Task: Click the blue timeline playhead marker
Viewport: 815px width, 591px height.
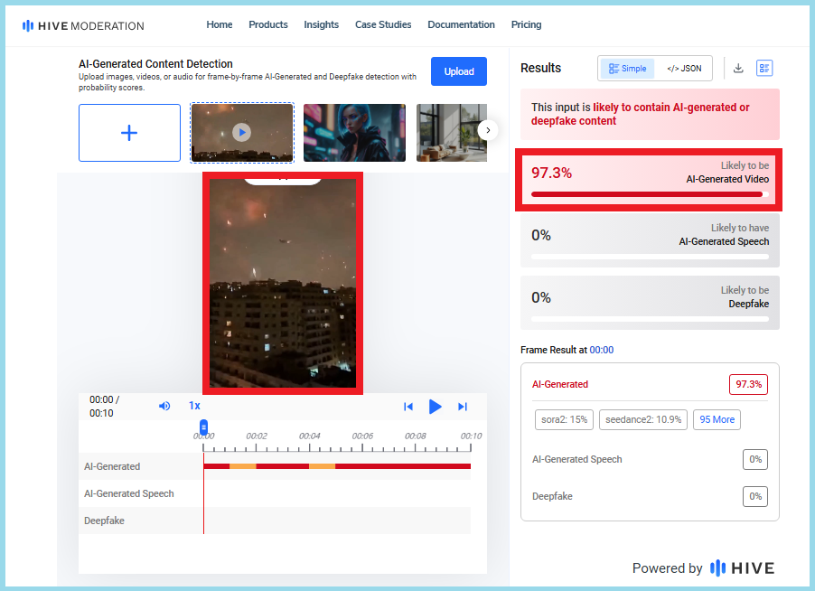Action: tap(204, 427)
